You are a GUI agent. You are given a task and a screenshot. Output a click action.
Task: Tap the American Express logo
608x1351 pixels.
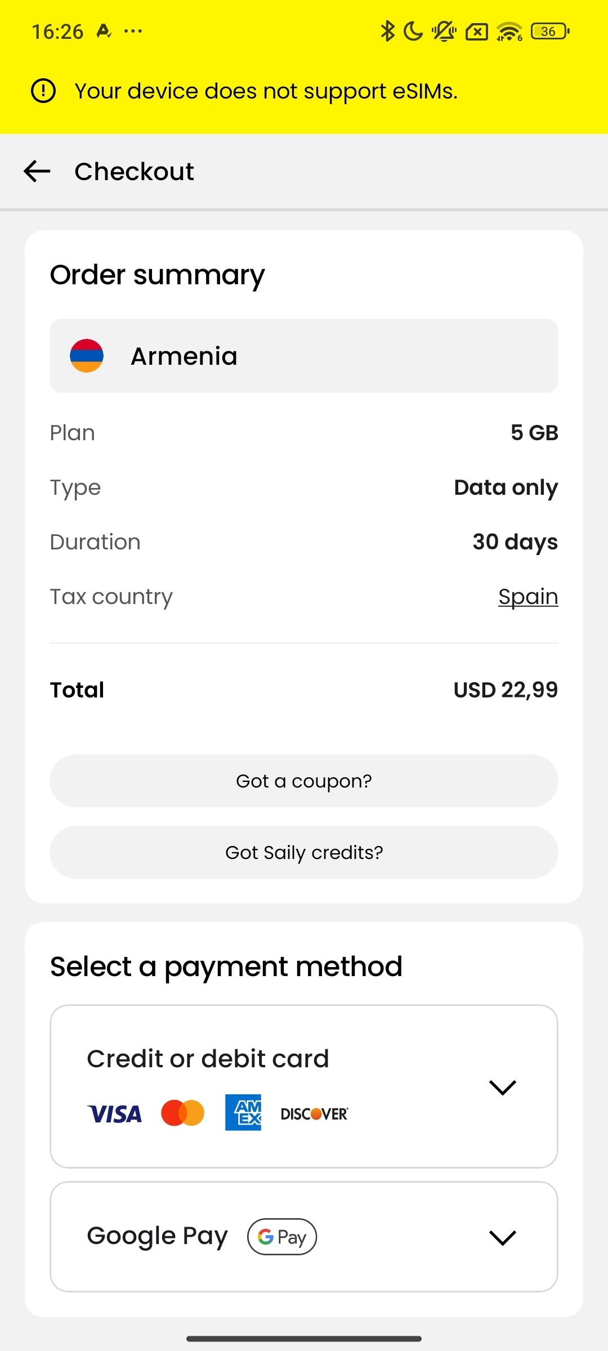pos(243,1112)
